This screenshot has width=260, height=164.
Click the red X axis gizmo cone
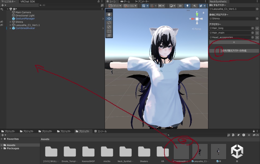(193, 19)
